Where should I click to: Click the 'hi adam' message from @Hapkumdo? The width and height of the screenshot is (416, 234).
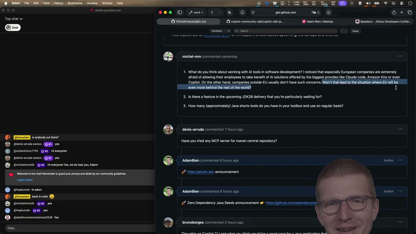pos(36,190)
